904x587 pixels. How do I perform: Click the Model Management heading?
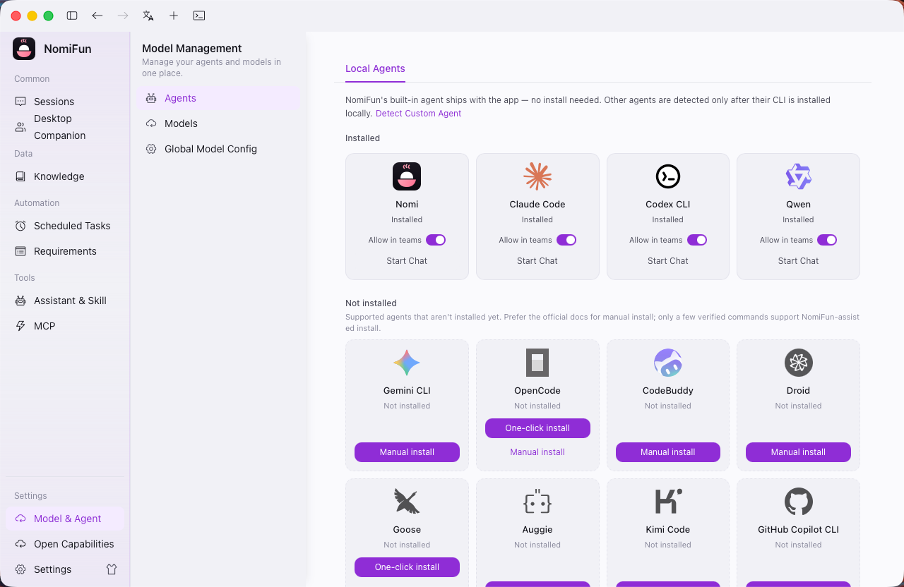[x=192, y=49]
